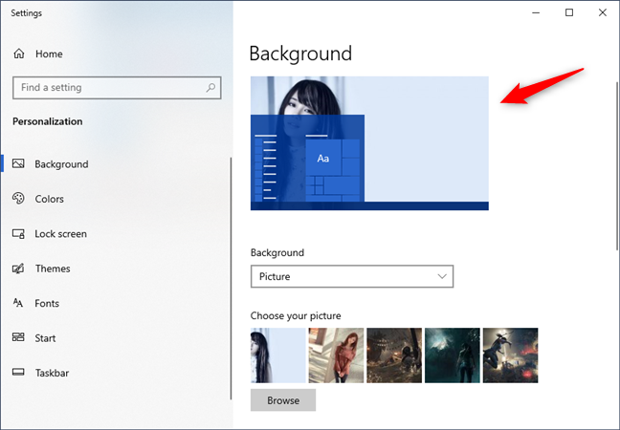620x430 pixels.
Task: Click the Personalization heading text
Action: [x=48, y=121]
